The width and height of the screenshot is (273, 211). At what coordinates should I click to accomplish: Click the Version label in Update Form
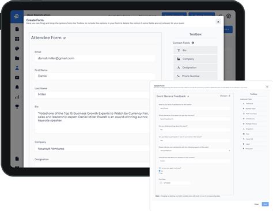coord(225,96)
